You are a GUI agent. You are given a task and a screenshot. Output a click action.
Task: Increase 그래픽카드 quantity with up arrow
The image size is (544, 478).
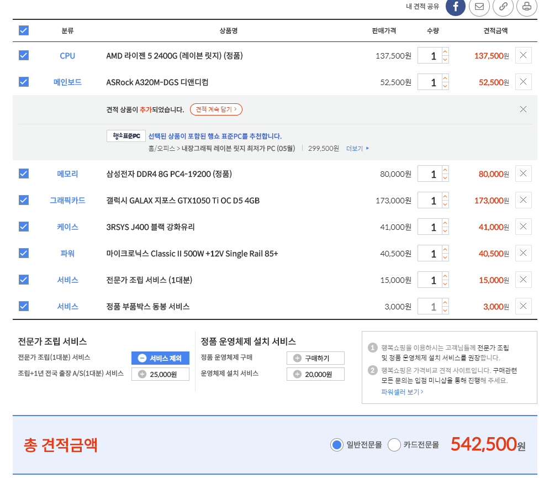pyautogui.click(x=445, y=196)
